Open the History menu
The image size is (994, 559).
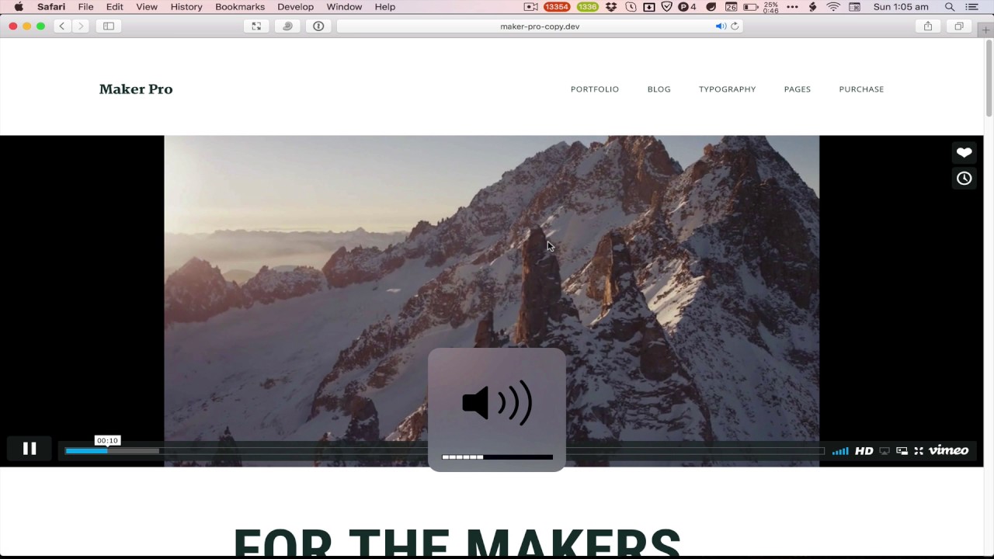tap(186, 7)
